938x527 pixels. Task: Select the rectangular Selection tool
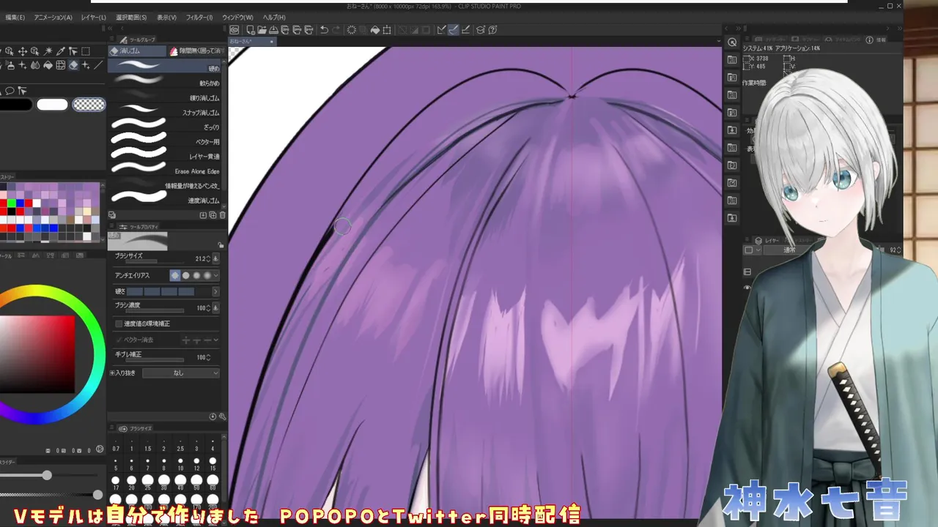(86, 51)
